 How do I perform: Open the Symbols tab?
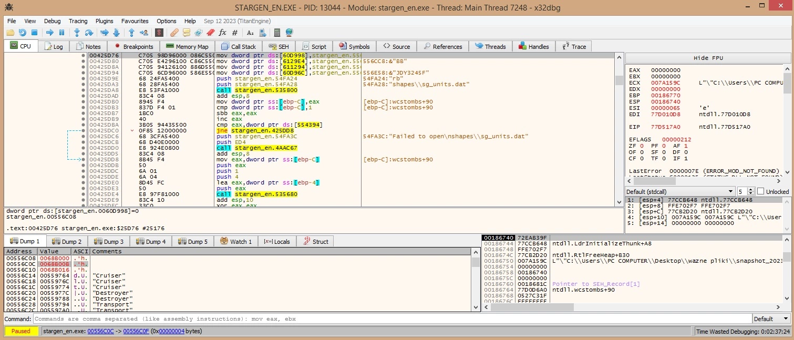(x=354, y=46)
